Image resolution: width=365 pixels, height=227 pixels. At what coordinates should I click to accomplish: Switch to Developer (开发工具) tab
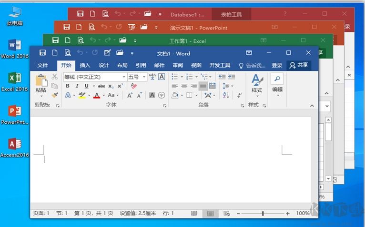(220, 65)
